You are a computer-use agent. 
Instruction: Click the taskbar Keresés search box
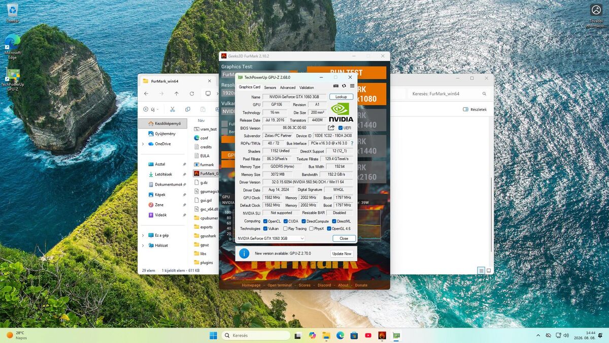256,335
